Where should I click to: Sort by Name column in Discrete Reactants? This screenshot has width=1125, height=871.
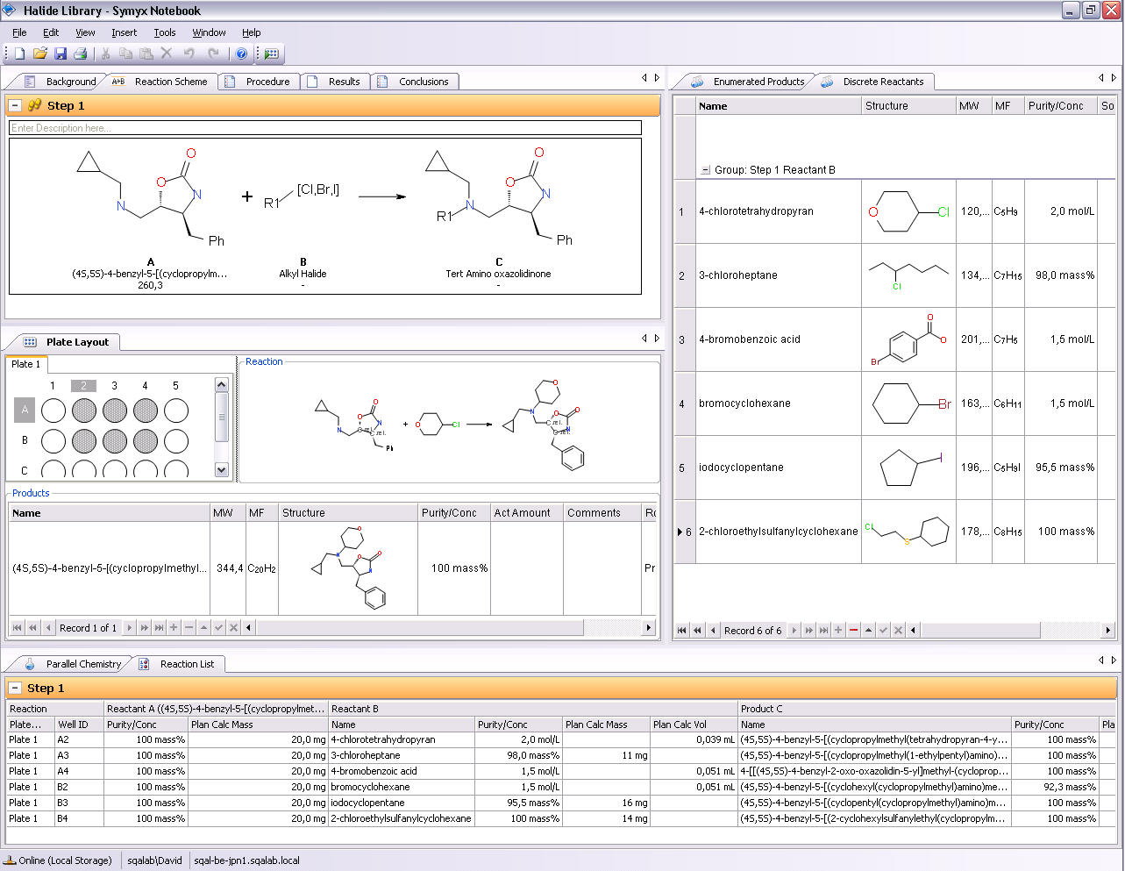[779, 105]
